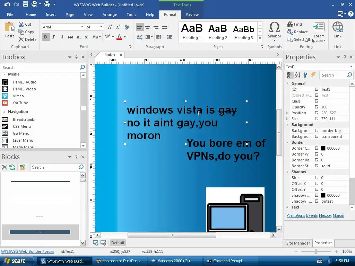Click the Cut scissors icon
355x266 pixels.
21,24
